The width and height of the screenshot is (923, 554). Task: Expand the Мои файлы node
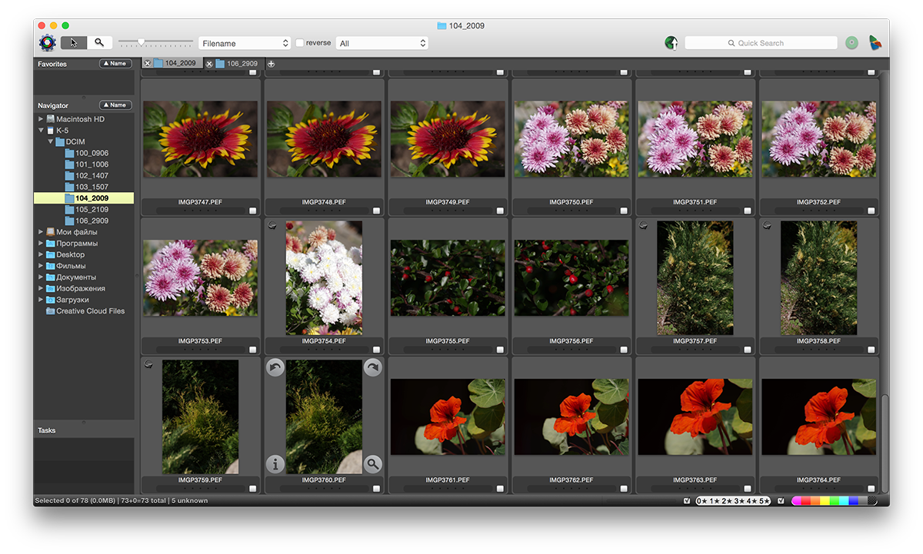[x=41, y=232]
